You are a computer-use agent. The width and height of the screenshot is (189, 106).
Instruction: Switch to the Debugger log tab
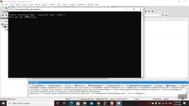point(172,86)
